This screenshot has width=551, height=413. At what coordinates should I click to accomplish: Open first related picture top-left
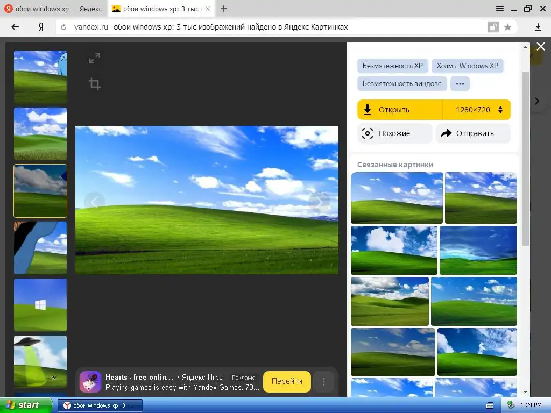(x=397, y=198)
